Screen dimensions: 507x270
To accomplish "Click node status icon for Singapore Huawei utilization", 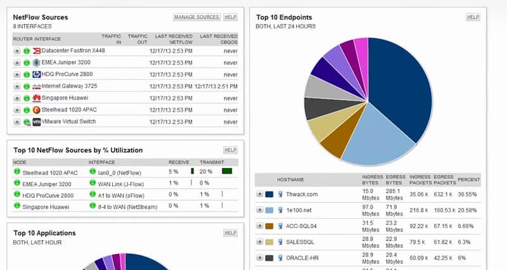I will 17,205.
